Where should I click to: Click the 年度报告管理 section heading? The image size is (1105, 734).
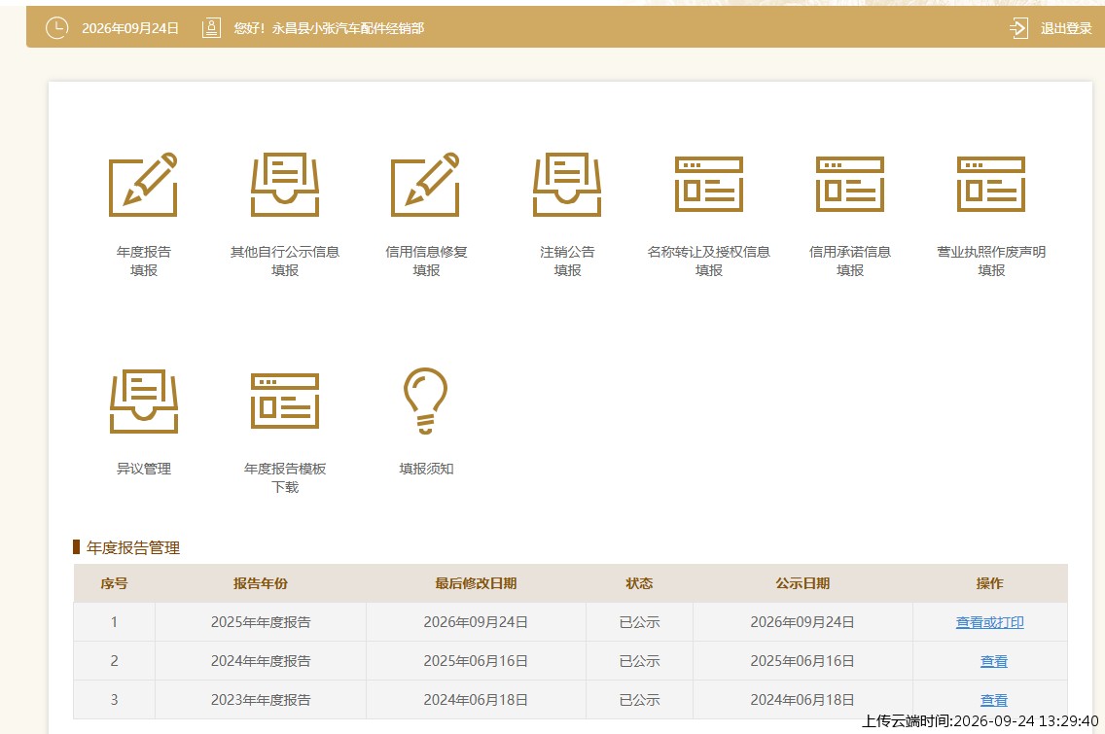(133, 547)
